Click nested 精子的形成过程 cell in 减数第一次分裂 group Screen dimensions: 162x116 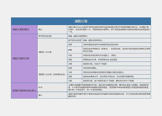coord(75,40)
